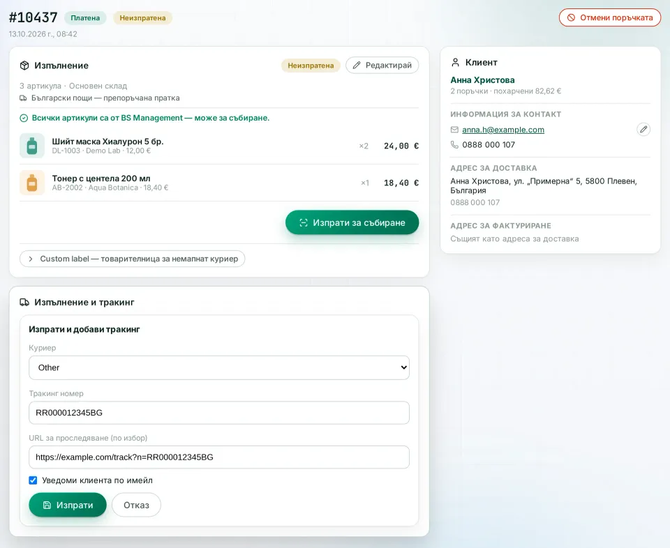The width and height of the screenshot is (670, 548).
Task: Open the Шийт маска Хиалурон product thumbnail
Action: (32, 146)
